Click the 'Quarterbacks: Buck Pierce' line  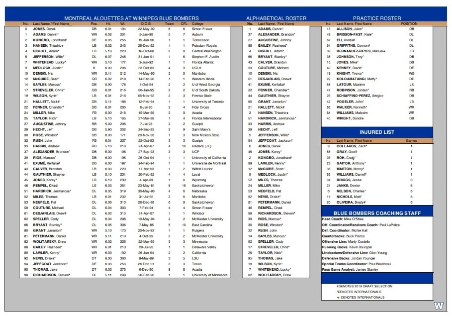coord(343,236)
